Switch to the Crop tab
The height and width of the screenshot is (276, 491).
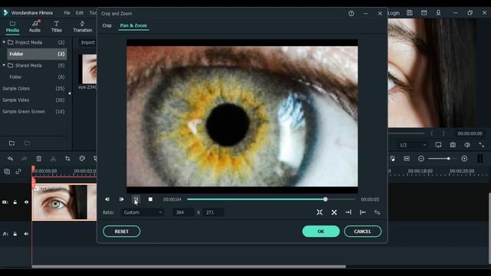click(107, 25)
